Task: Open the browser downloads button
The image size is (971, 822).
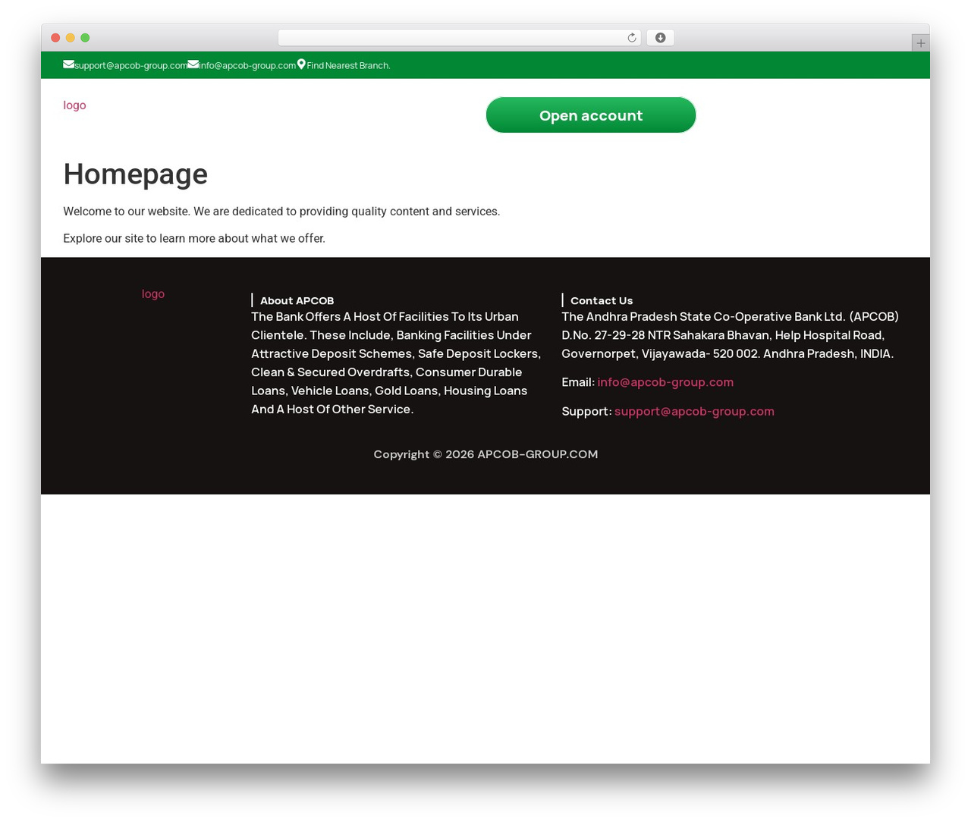Action: [660, 38]
